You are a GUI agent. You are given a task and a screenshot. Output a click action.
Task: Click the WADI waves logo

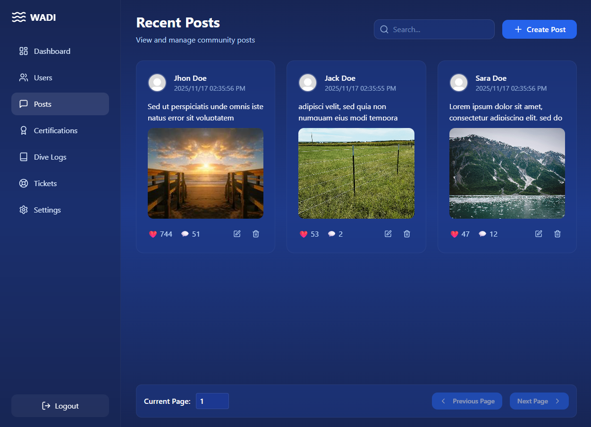tap(19, 17)
